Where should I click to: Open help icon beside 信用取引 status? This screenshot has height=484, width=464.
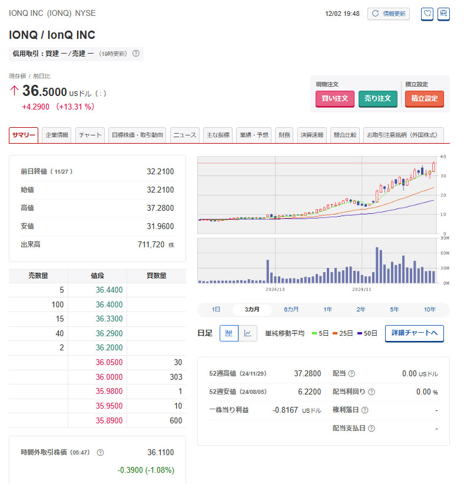coord(136,54)
